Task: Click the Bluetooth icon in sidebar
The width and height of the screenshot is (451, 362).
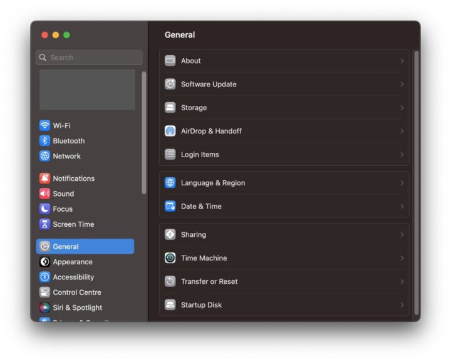Action: (x=44, y=140)
